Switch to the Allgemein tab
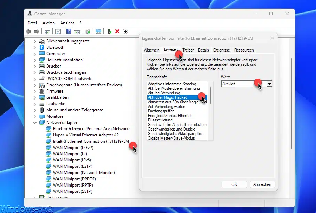The width and height of the screenshot is (316, 213). [x=152, y=50]
